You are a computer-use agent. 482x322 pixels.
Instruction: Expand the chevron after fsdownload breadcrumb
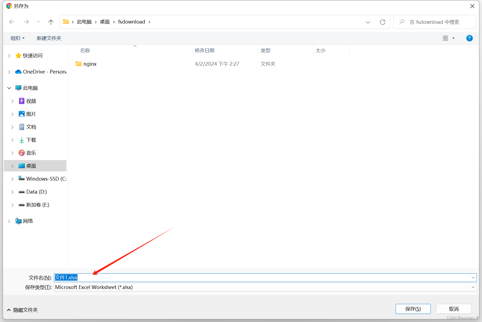click(x=149, y=22)
